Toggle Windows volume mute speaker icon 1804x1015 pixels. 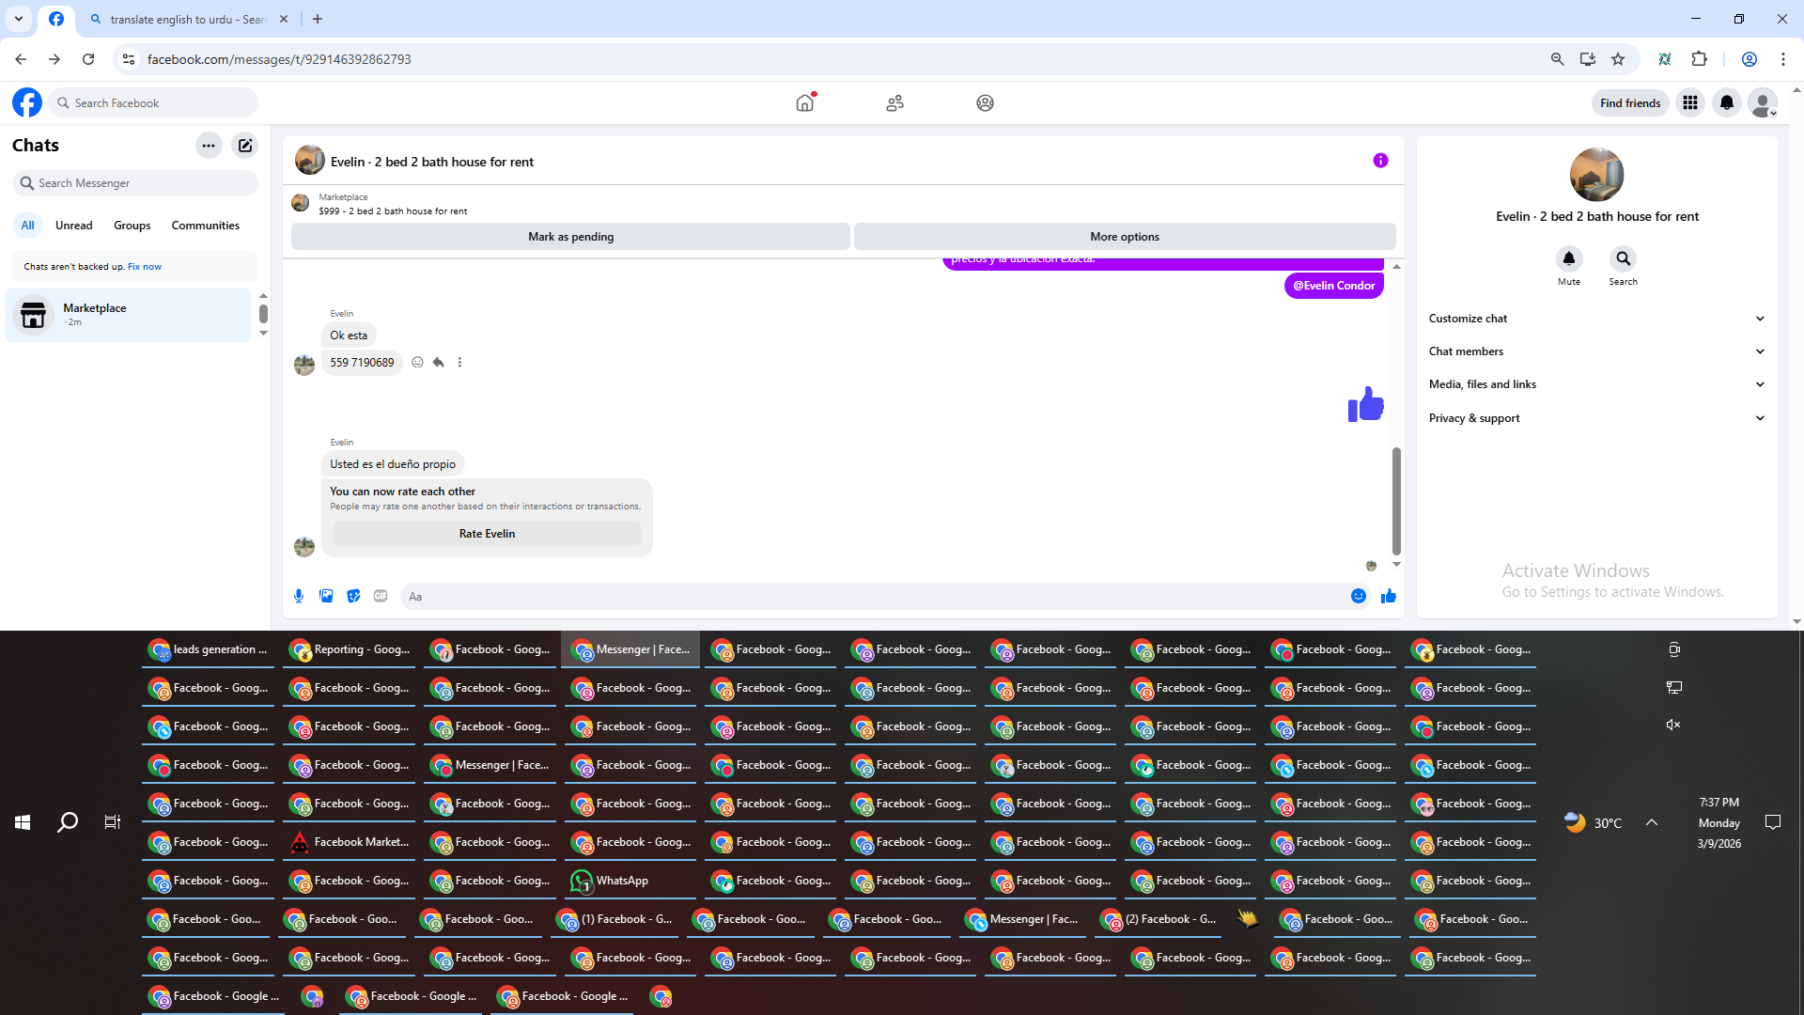1673,725
